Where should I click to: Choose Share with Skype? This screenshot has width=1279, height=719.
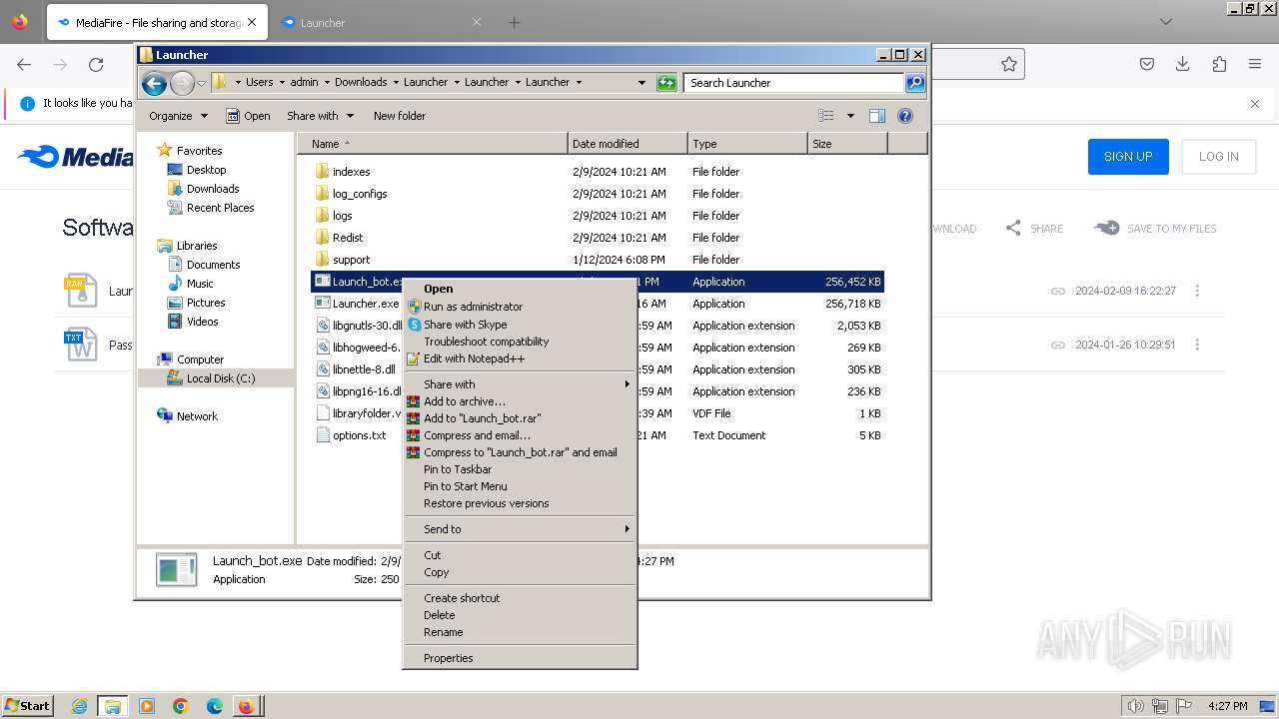tap(520, 325)
